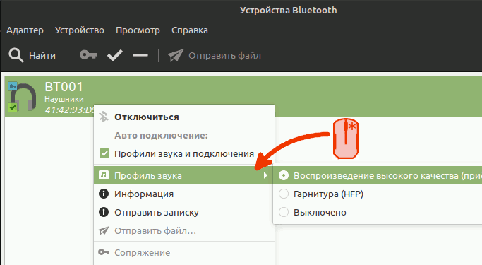This screenshot has height=265, width=482.
Task: Click the checkmark trust toolbar icon
Action: coord(115,55)
